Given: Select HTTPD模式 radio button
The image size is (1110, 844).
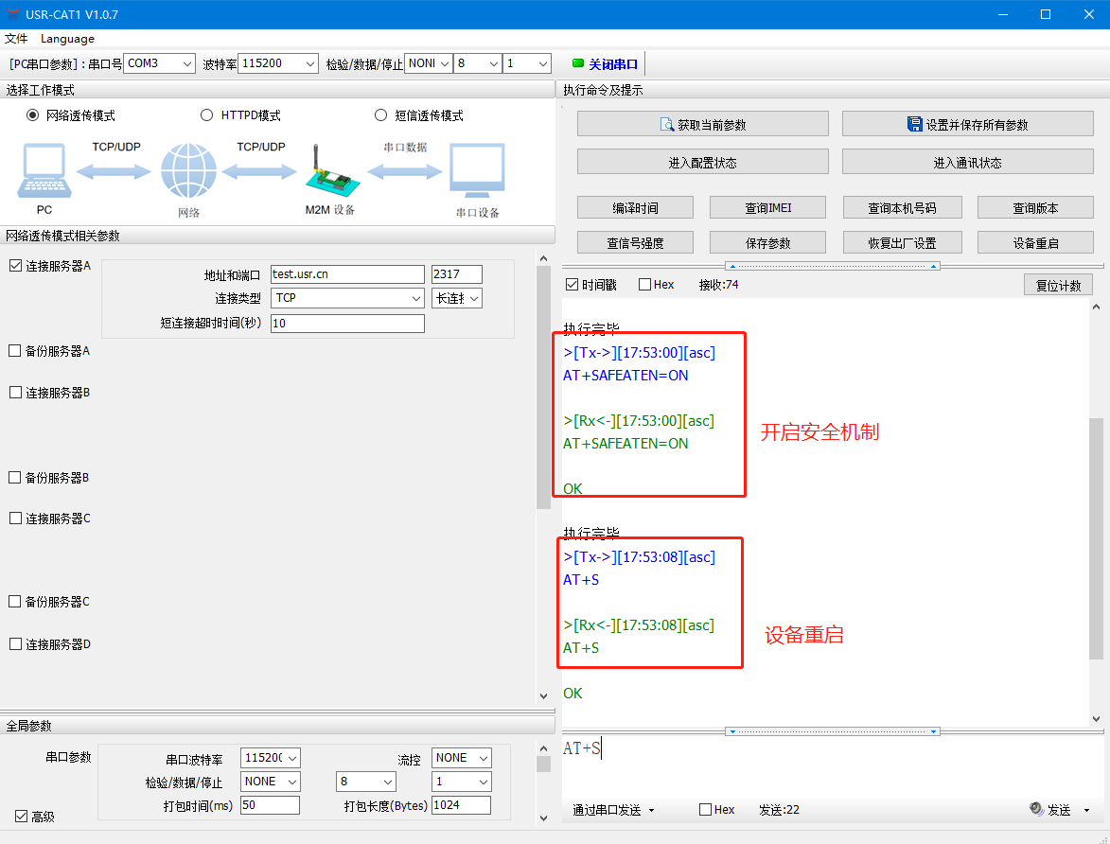Looking at the screenshot, I should click(207, 115).
